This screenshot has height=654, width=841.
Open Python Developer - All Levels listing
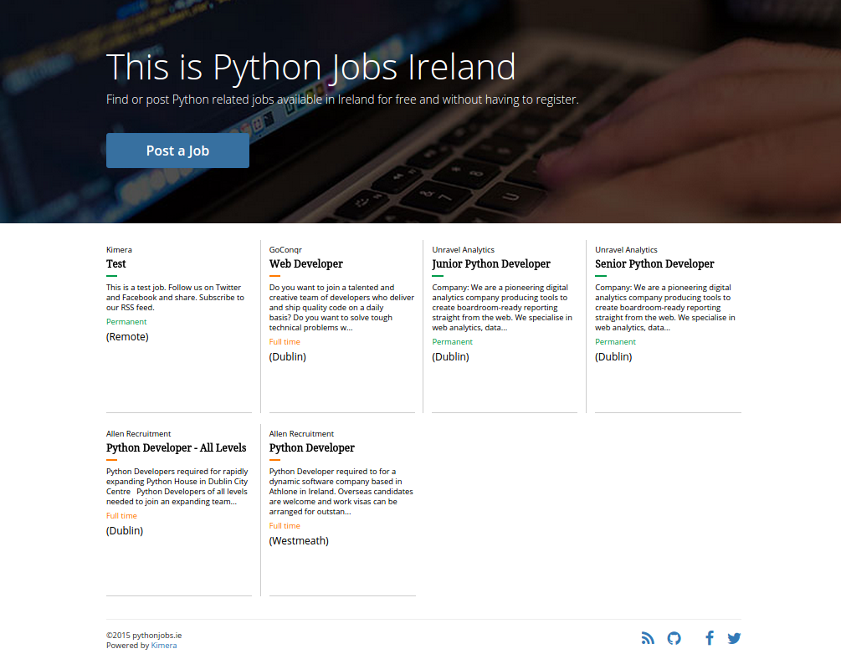(x=176, y=447)
